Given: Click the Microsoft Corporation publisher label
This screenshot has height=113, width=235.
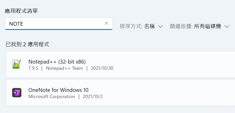Looking at the screenshot, I should [x=52, y=97].
